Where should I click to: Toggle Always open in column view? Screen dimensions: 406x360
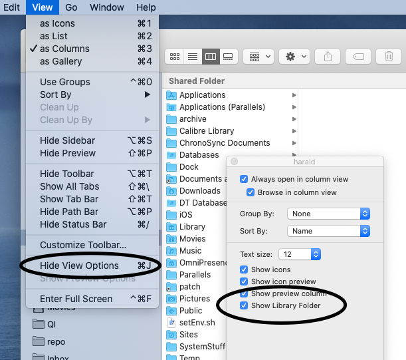pos(244,179)
